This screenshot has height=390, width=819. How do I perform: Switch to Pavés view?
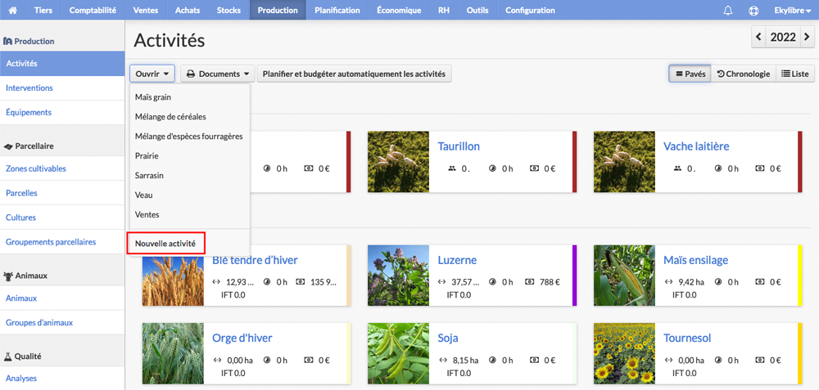690,74
